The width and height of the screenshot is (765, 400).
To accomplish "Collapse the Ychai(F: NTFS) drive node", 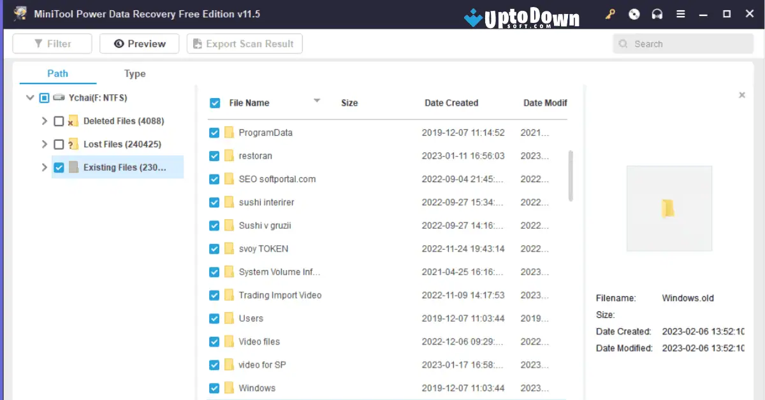I will click(30, 97).
